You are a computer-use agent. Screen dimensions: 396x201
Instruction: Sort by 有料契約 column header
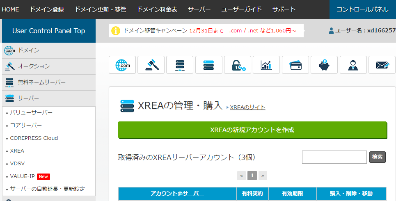click(252, 194)
